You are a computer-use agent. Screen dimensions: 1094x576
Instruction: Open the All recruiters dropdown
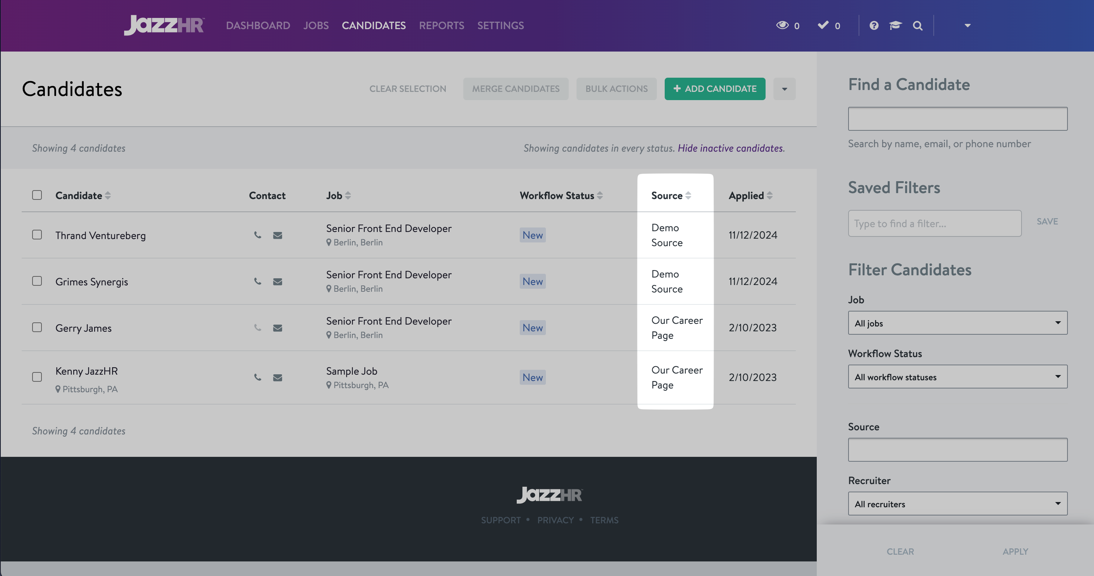(958, 504)
